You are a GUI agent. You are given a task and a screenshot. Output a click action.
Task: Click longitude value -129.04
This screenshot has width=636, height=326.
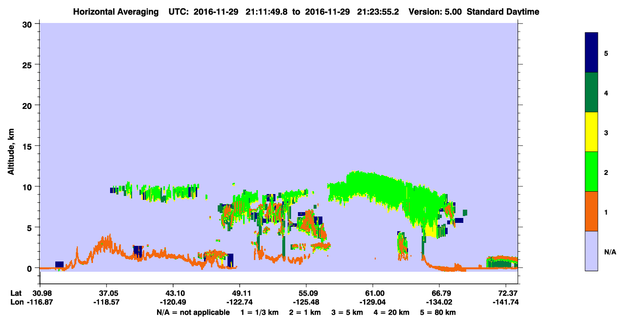pyautogui.click(x=373, y=303)
